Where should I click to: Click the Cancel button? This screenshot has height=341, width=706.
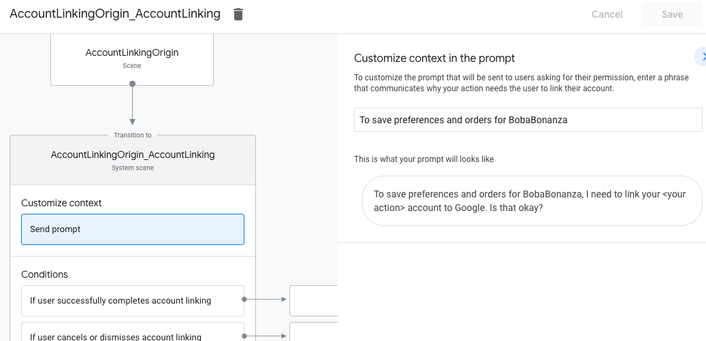607,14
